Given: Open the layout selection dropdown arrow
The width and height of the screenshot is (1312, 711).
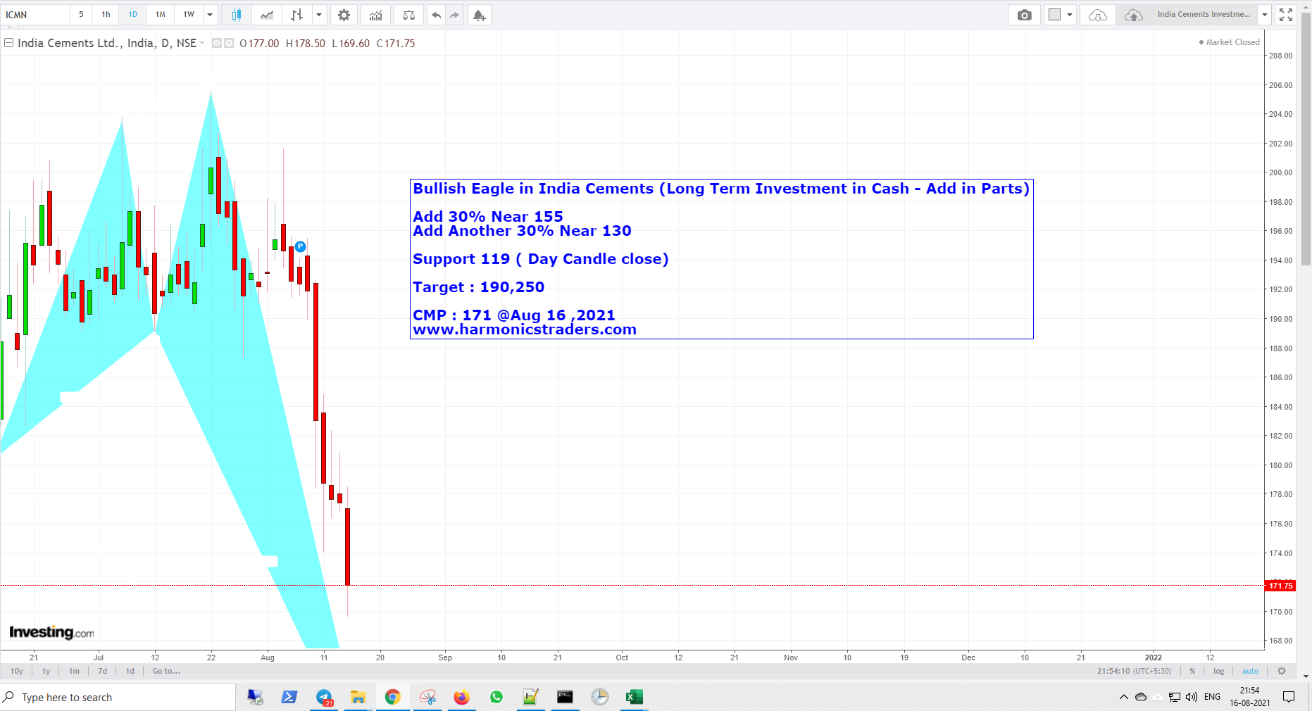Looking at the screenshot, I should [x=1070, y=15].
